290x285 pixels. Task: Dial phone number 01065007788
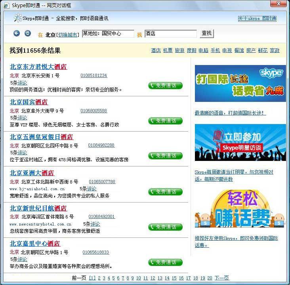click(102, 182)
